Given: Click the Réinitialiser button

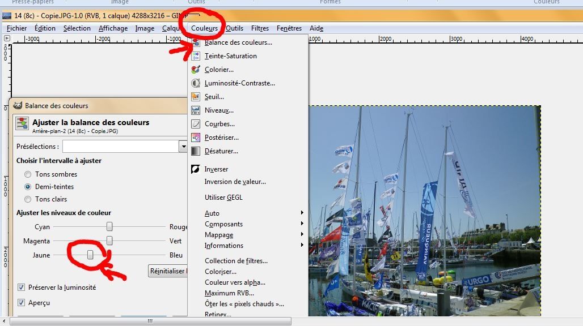Looking at the screenshot, I should tap(168, 271).
